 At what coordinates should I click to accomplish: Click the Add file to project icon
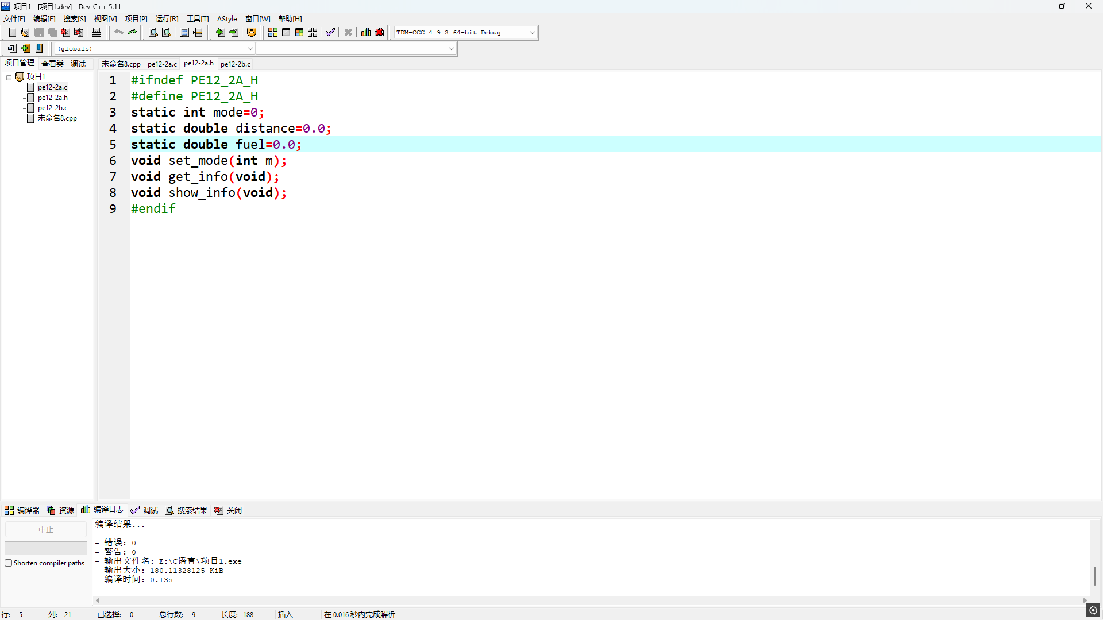point(221,32)
